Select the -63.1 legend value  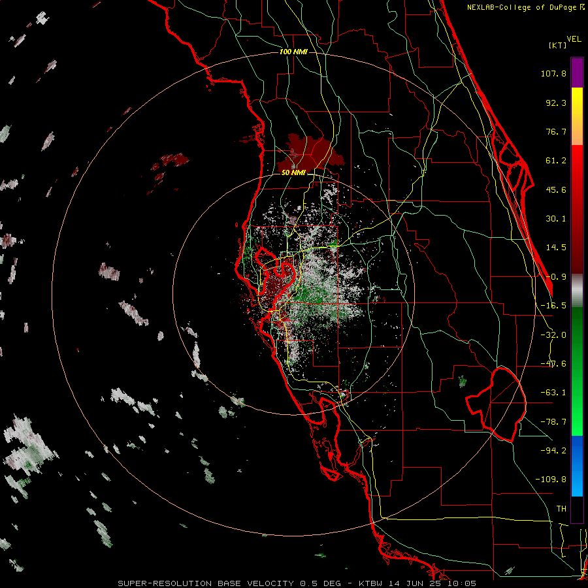point(553,393)
